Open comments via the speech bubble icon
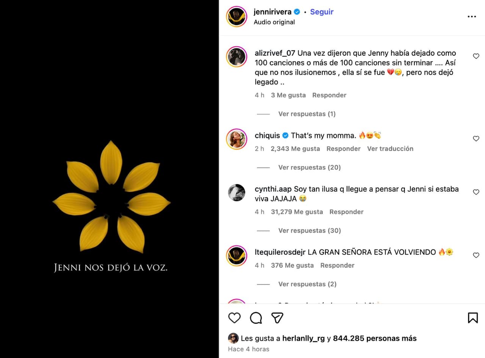 tap(256, 318)
